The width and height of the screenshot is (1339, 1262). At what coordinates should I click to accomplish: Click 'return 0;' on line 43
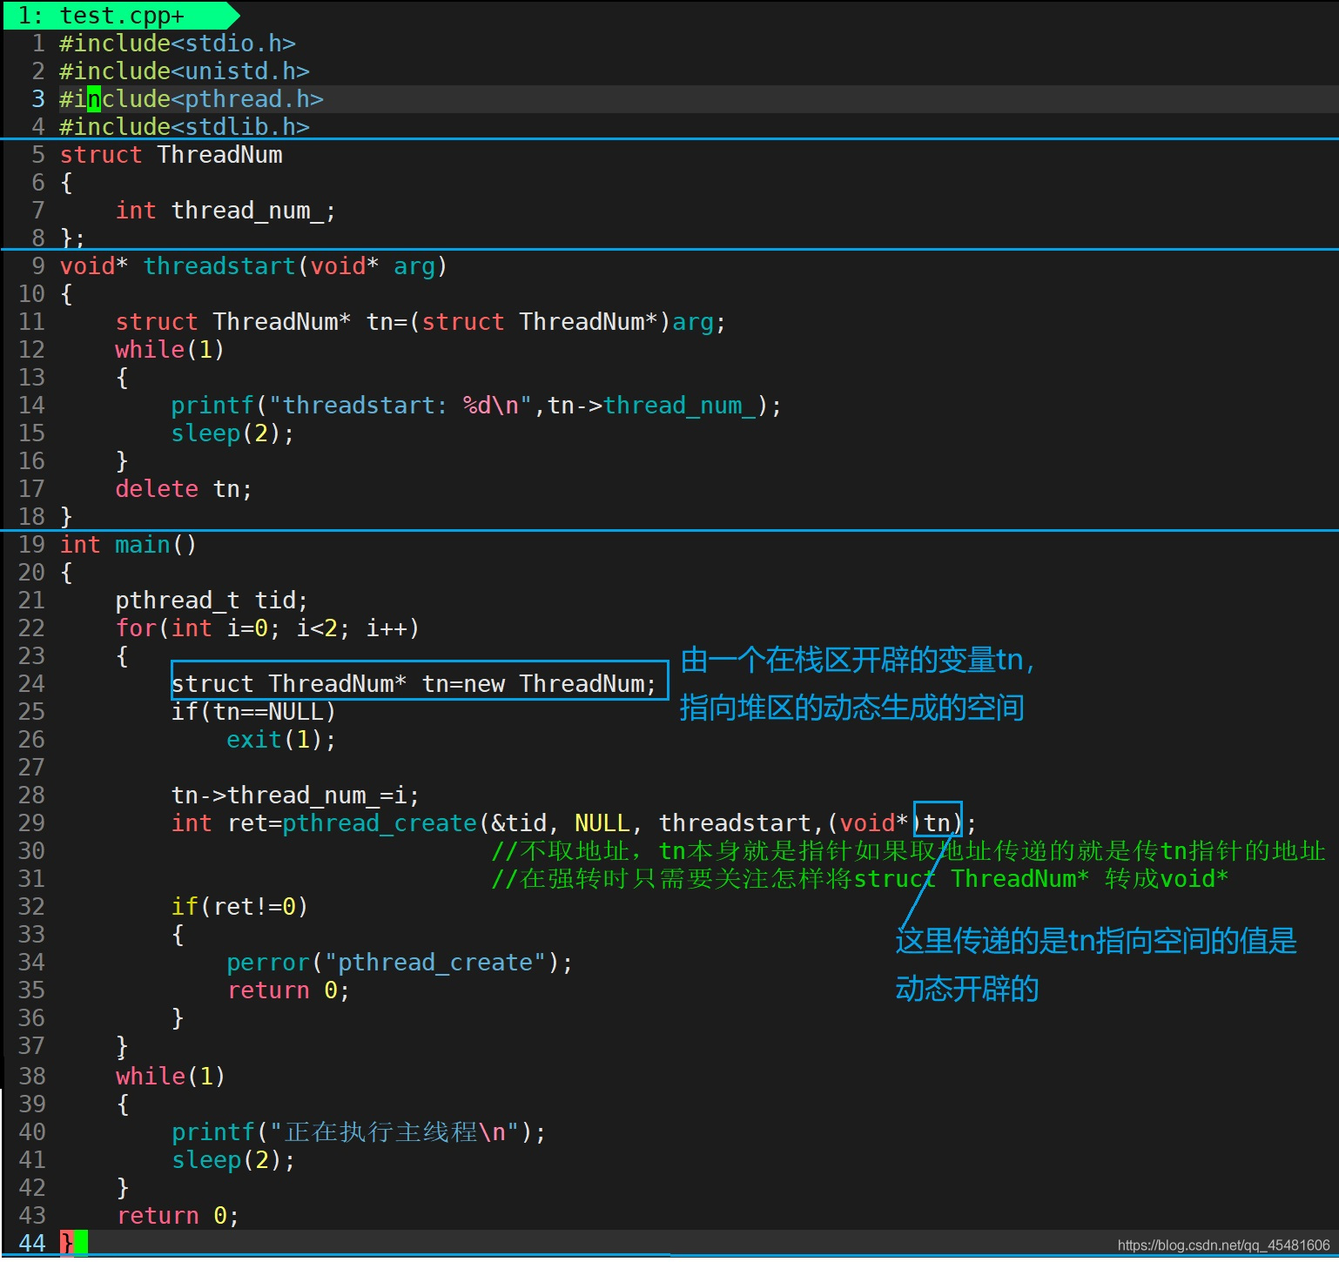click(x=177, y=1216)
